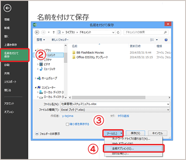Expand the ホームグループ tree node
This screenshot has width=186, height=160.
tap(36, 78)
